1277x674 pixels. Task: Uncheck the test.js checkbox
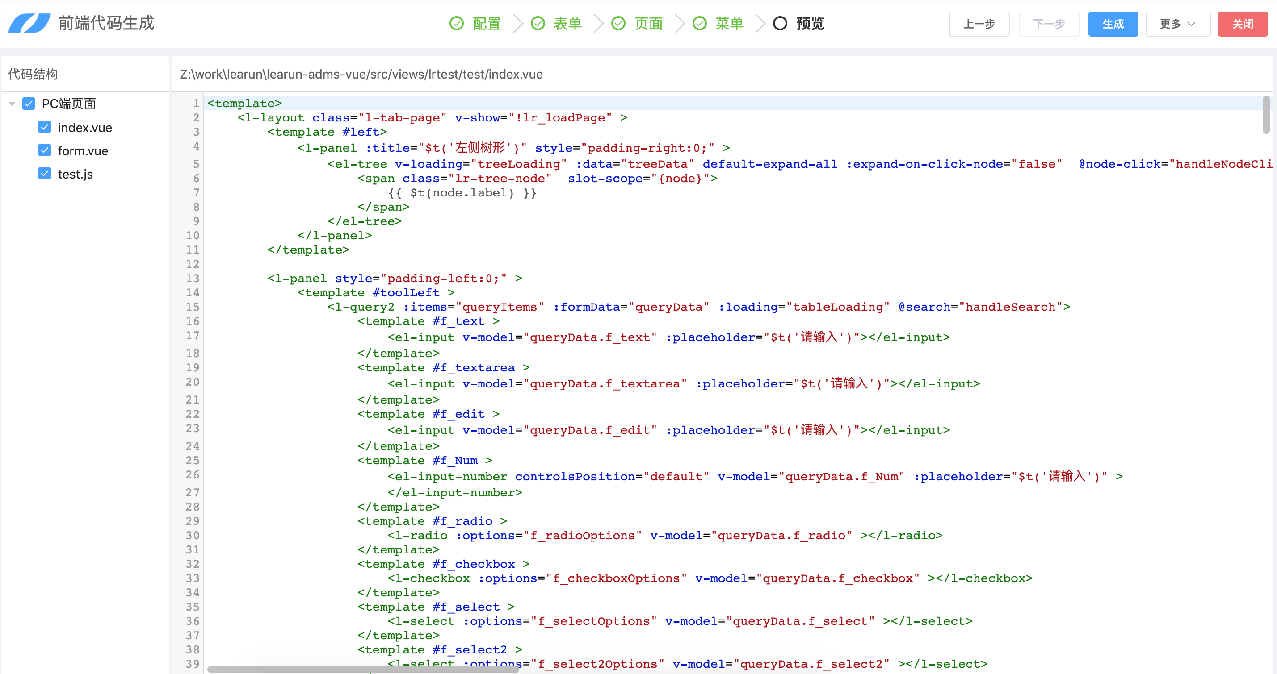45,173
